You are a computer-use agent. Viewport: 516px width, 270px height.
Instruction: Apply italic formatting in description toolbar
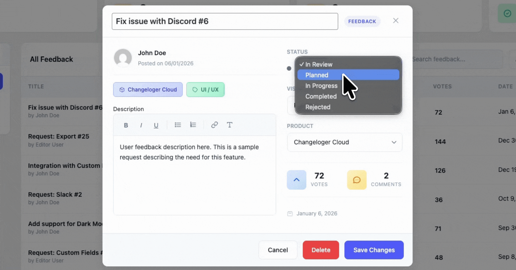point(141,125)
